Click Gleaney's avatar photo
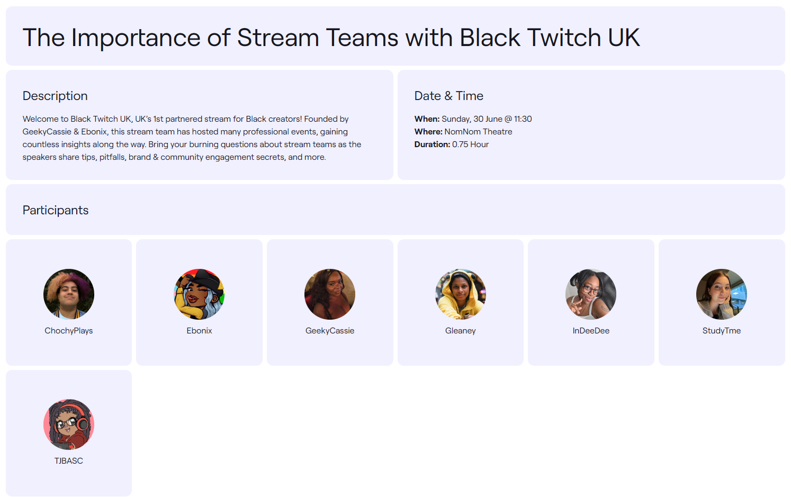The height and width of the screenshot is (497, 791). tap(461, 294)
